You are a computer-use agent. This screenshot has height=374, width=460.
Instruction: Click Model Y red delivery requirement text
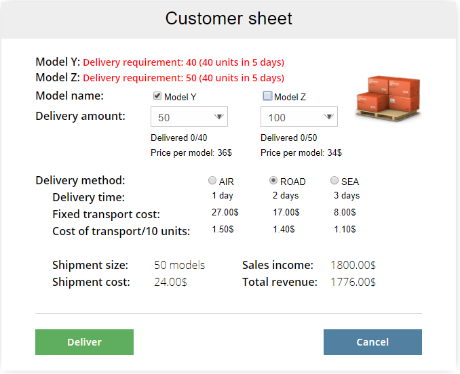click(x=183, y=62)
